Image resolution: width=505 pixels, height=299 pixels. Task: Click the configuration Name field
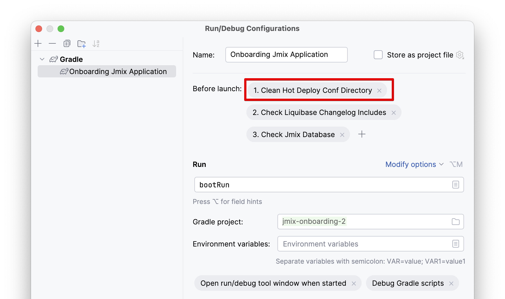[286, 55]
